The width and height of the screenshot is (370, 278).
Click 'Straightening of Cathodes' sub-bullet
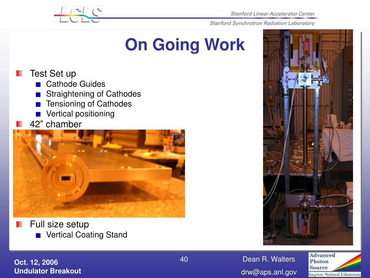[x=94, y=94]
